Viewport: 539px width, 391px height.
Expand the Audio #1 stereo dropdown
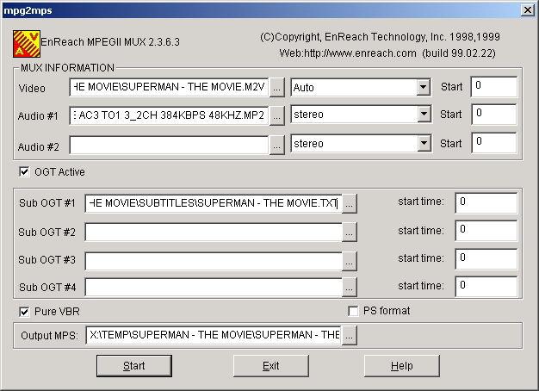(x=423, y=115)
